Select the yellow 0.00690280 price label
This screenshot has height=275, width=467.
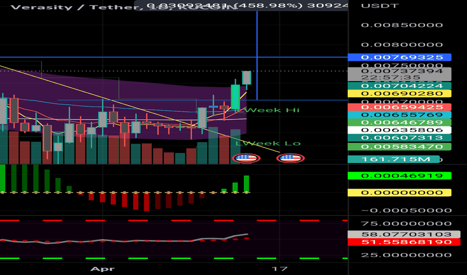[399, 93]
